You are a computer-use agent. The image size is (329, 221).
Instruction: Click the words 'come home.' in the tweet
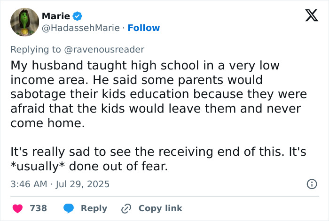coord(47,123)
